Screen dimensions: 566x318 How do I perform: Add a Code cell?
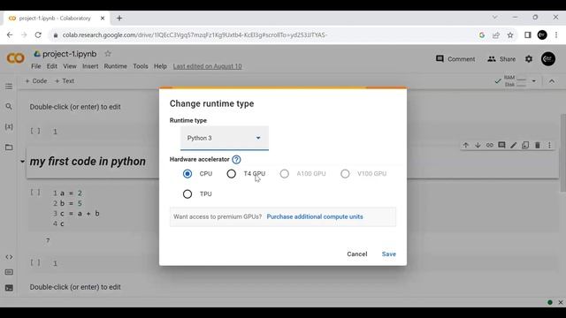click(x=35, y=81)
